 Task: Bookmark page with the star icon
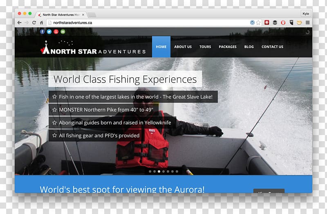coord(258,23)
